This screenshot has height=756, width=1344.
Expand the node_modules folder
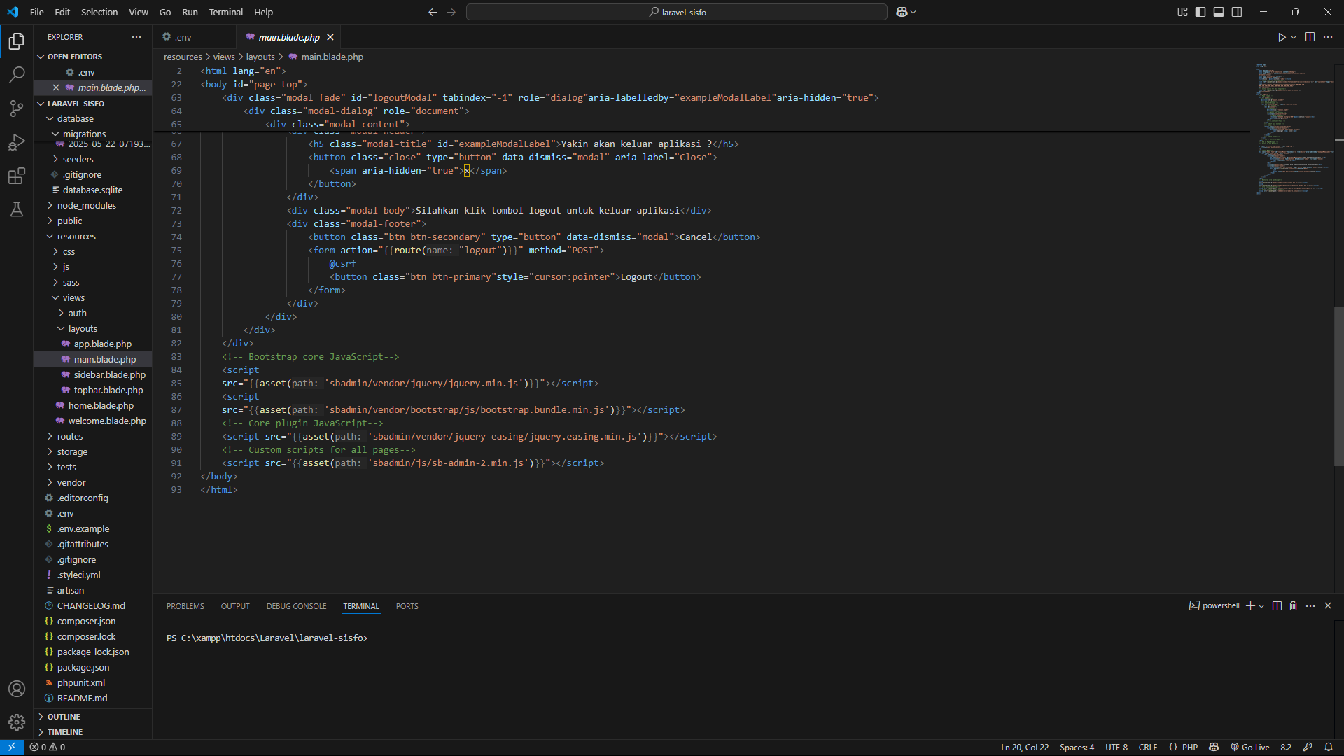[87, 205]
